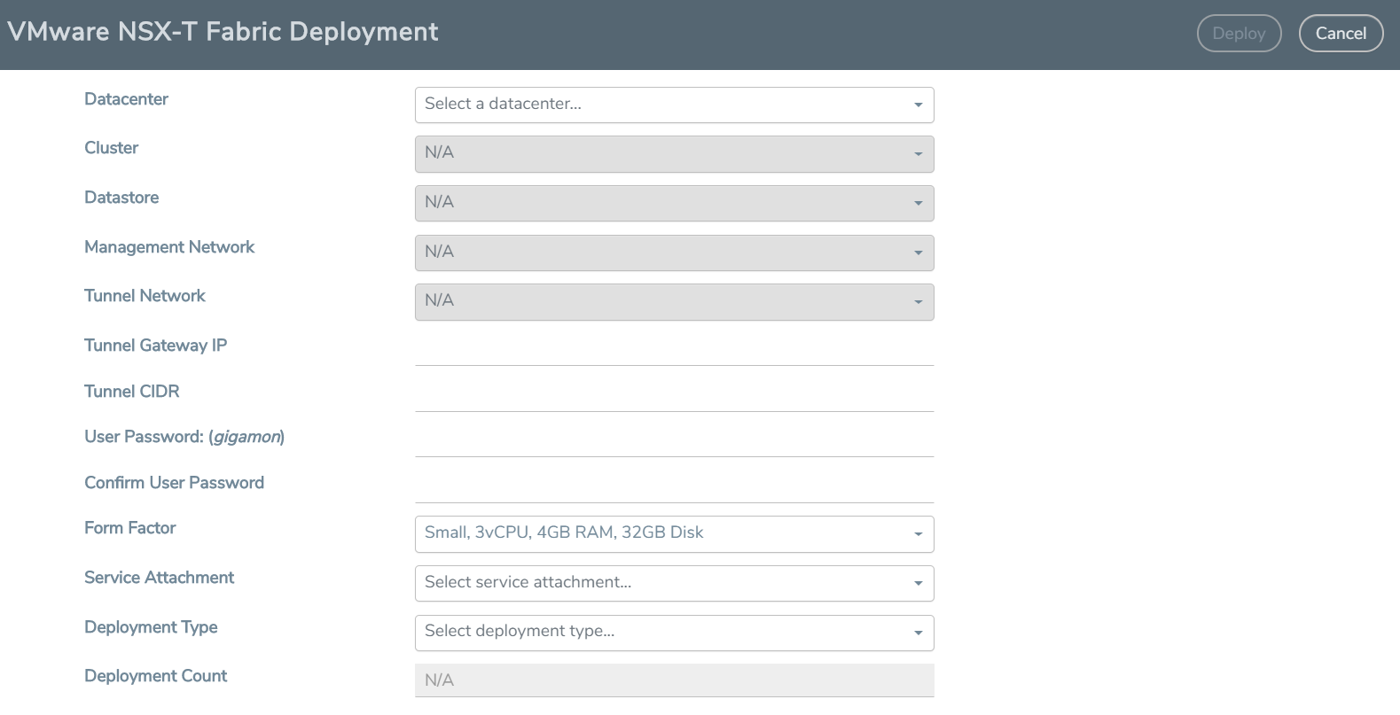This screenshot has height=715, width=1400.
Task: Click the 'Tunnel CIDR' label
Action: coord(131,392)
